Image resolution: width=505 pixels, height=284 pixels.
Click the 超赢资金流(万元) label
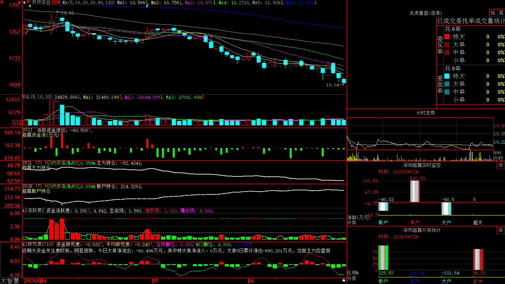[41, 135]
